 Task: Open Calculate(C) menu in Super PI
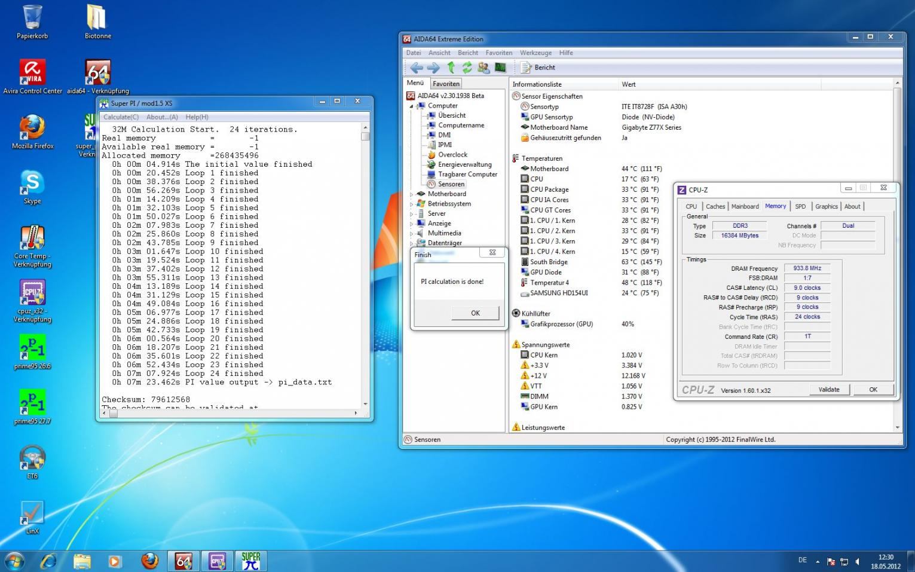point(121,117)
